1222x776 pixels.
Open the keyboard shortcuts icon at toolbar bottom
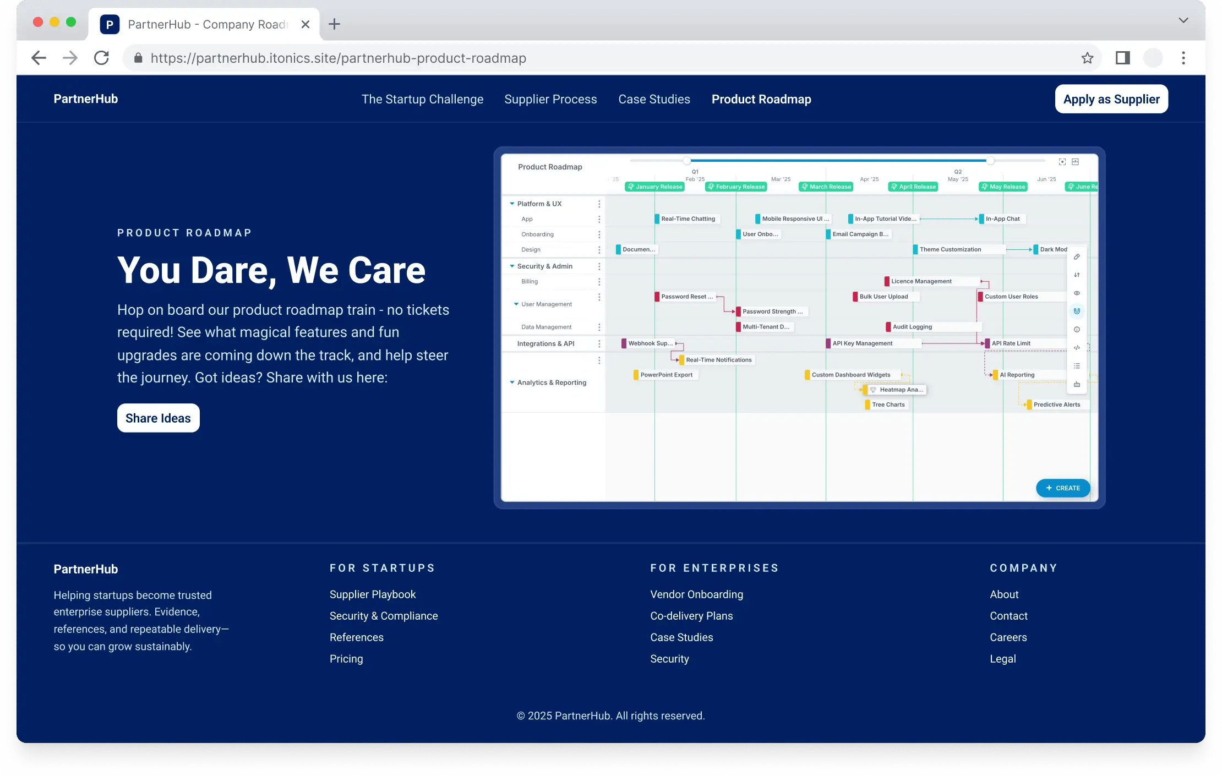point(1077,384)
